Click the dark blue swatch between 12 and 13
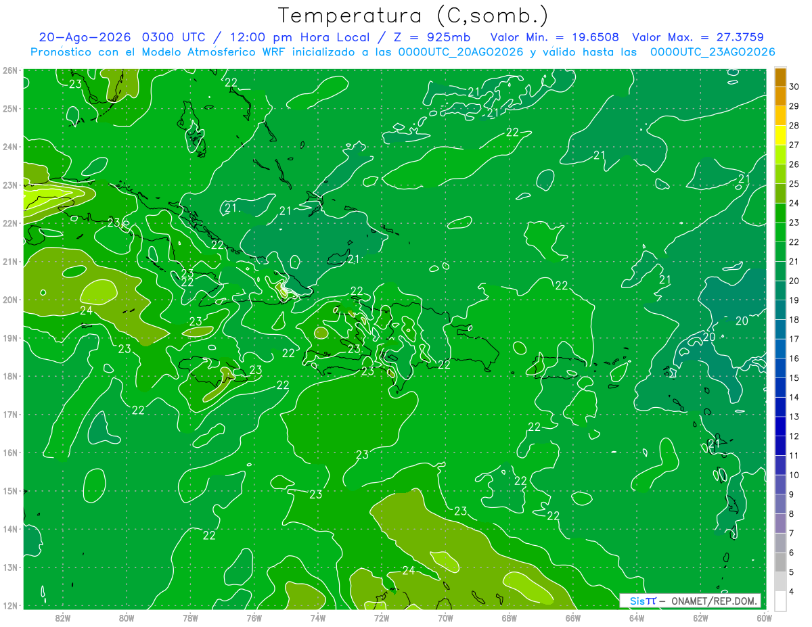Screen dimensions: 812x627 tap(780, 426)
